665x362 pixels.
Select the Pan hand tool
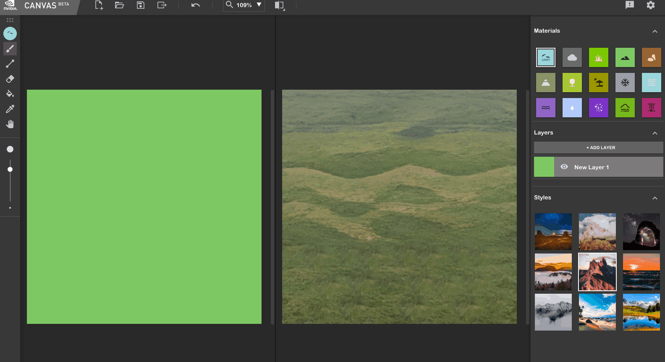tap(10, 124)
